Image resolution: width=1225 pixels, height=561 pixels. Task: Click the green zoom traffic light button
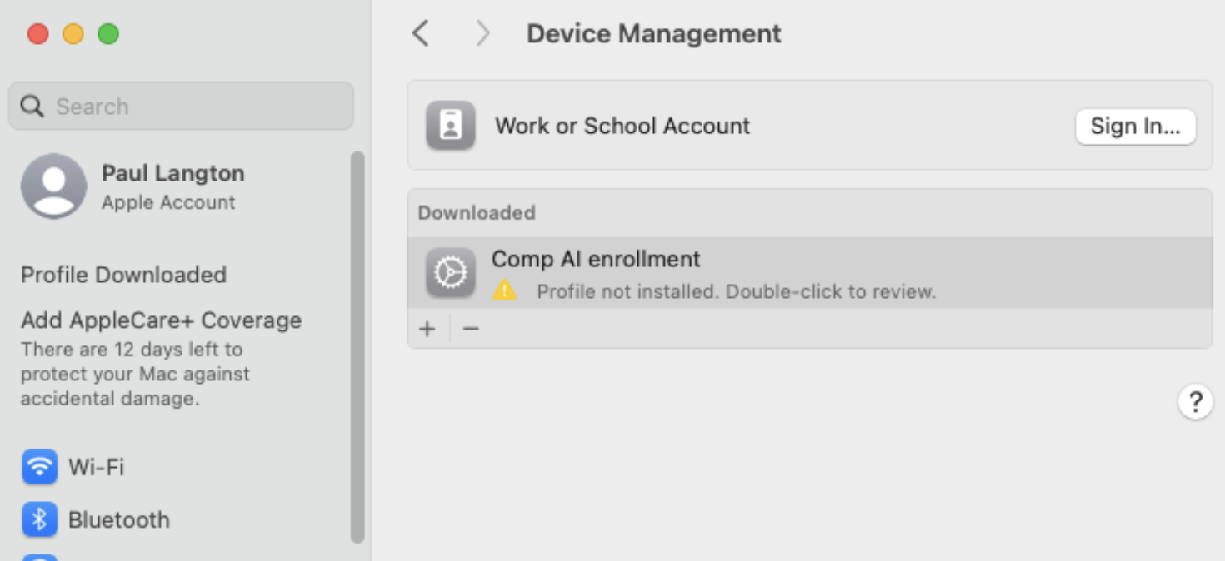(107, 34)
